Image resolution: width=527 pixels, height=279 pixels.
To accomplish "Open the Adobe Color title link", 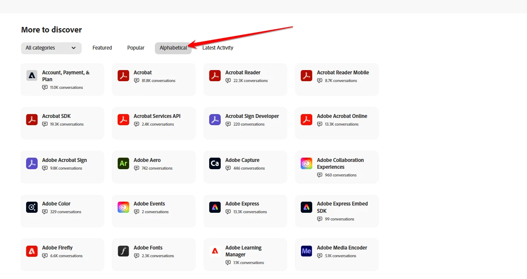I will (56, 204).
